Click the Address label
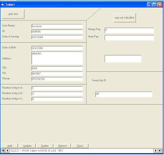 point(7,59)
